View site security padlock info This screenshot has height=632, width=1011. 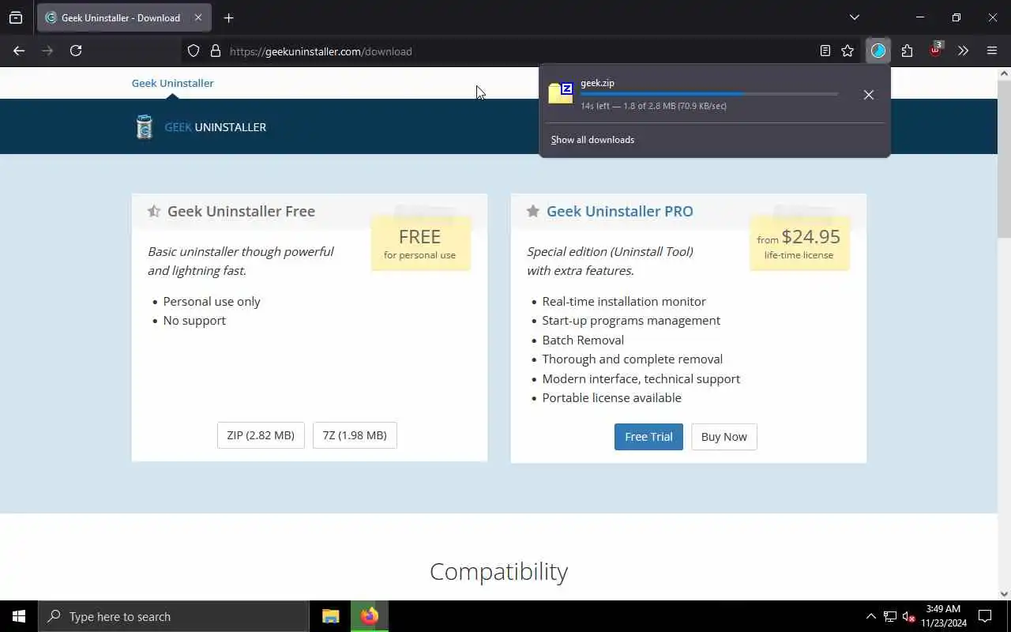coord(215,51)
